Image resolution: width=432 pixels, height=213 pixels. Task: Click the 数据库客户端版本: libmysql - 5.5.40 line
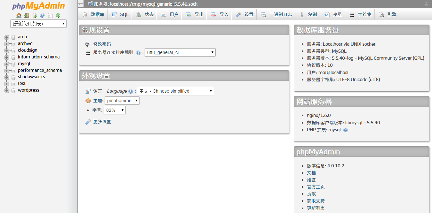(343, 123)
